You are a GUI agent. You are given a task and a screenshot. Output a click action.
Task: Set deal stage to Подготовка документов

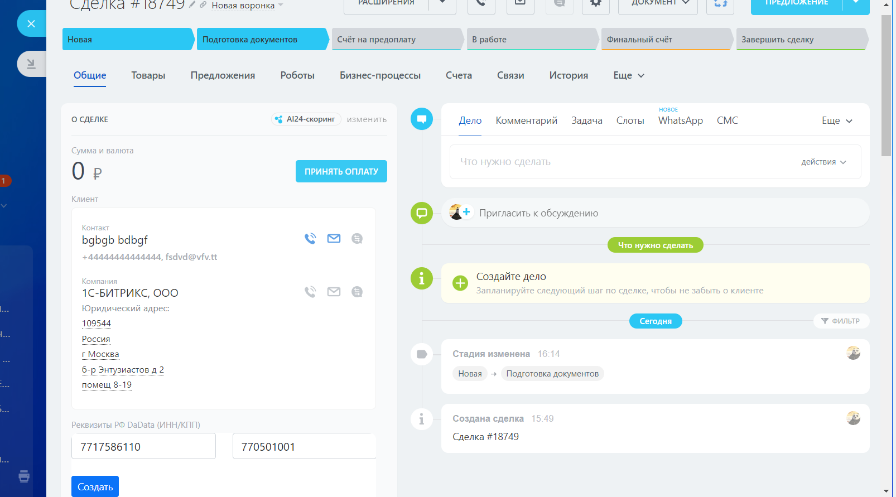point(262,39)
